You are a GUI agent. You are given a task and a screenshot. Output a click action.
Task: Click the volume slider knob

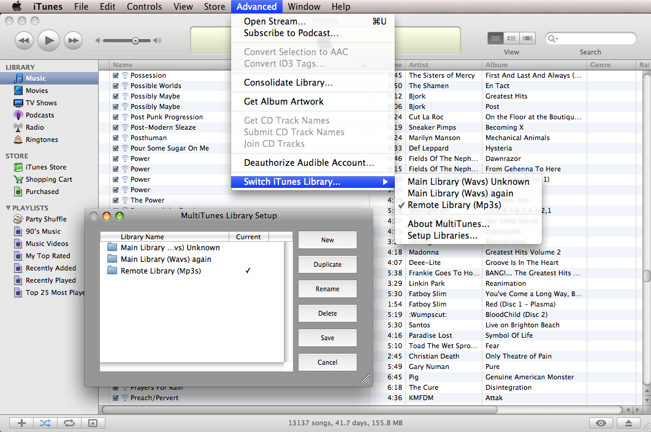pos(135,40)
